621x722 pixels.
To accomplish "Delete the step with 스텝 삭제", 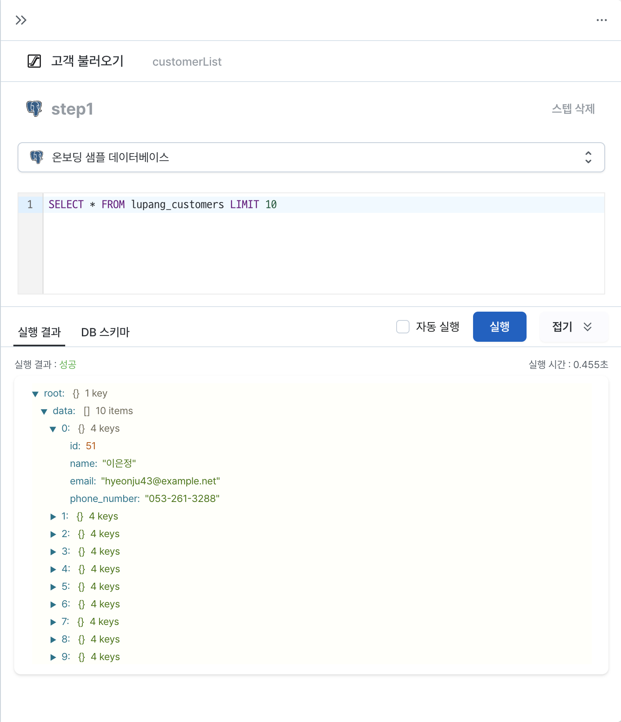I will 573,109.
